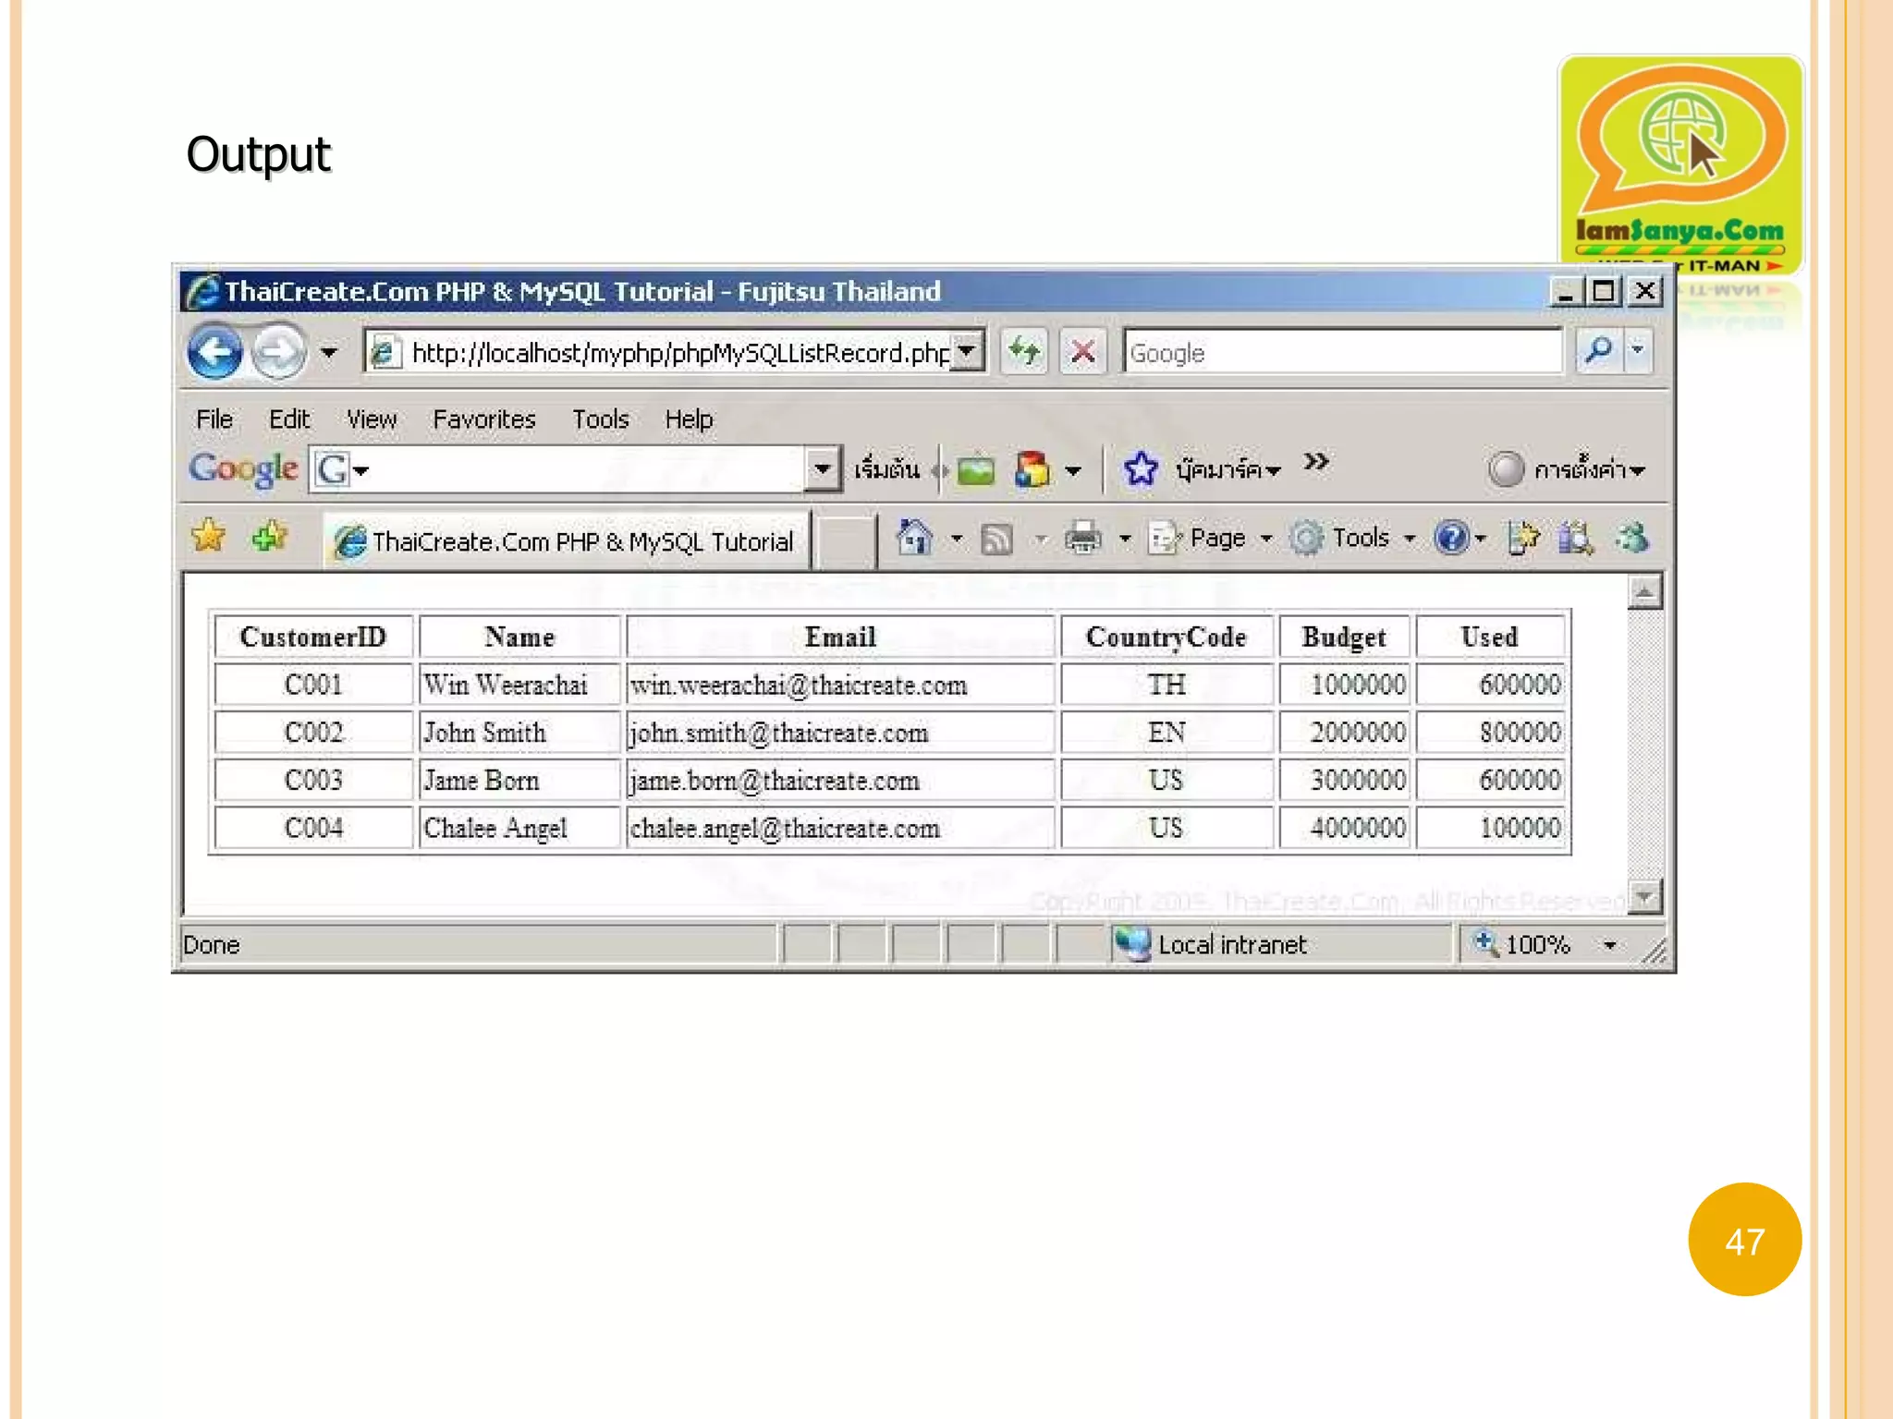
Task: Click the scrollbar up arrow
Action: [x=1644, y=592]
